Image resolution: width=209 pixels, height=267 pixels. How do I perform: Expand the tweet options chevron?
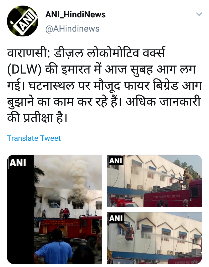click(x=199, y=14)
